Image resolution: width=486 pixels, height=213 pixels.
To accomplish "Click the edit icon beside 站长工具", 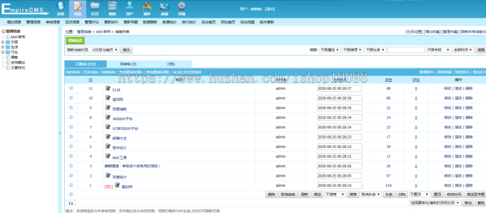I will pyautogui.click(x=108, y=156).
